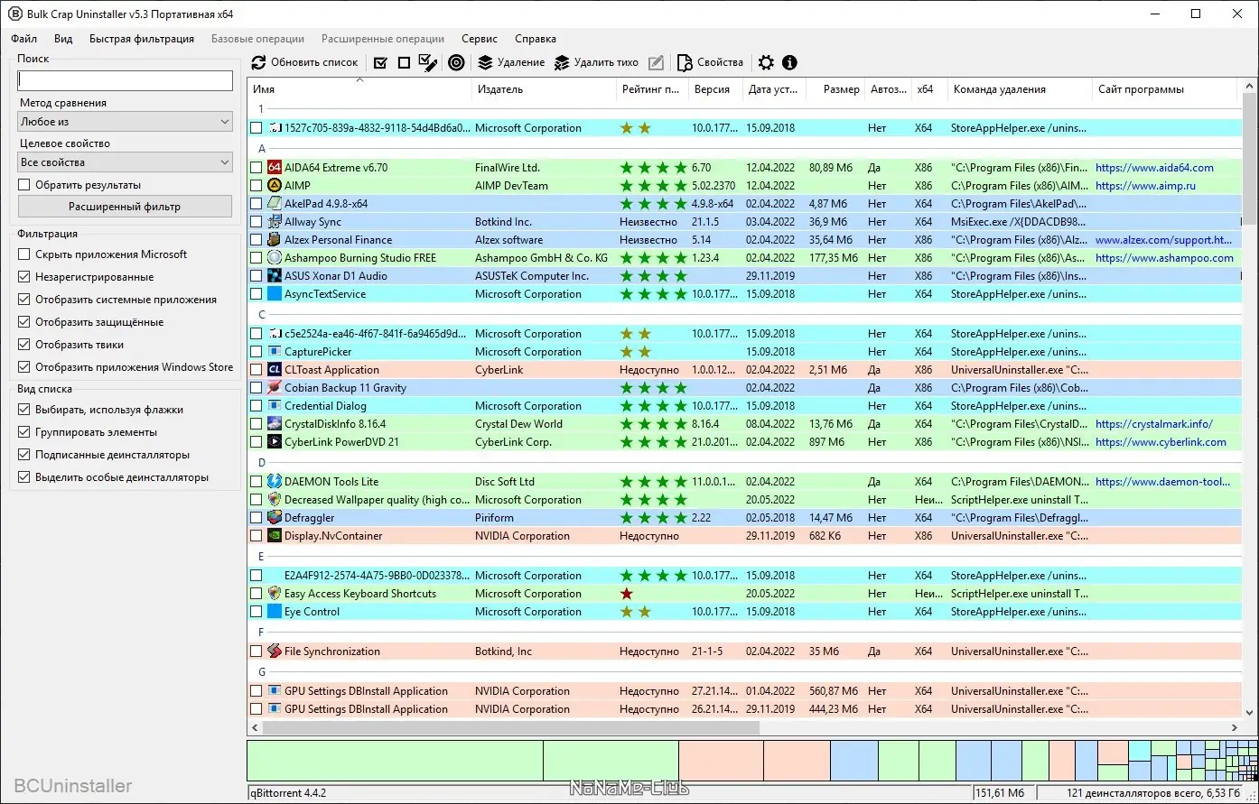Click the Удаление uninstall button
Screen dimensions: 1259x804
pos(511,62)
